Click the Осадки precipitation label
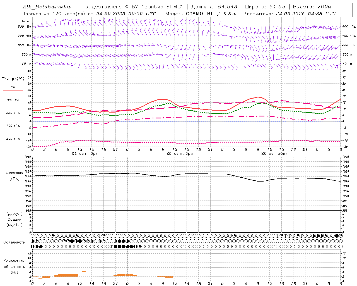357x286 pixels. (x=15, y=220)
